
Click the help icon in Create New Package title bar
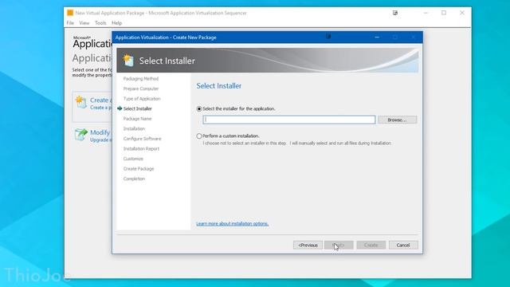click(328, 37)
